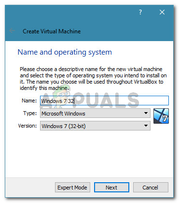Click the 'Create Virtual Machine' title text

[x=52, y=31]
